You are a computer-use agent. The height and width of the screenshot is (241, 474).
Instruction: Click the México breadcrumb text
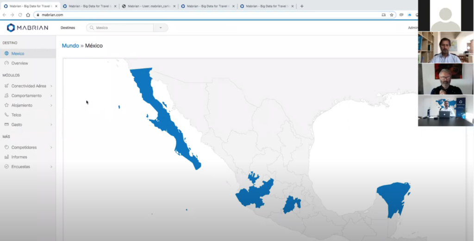pyautogui.click(x=94, y=46)
